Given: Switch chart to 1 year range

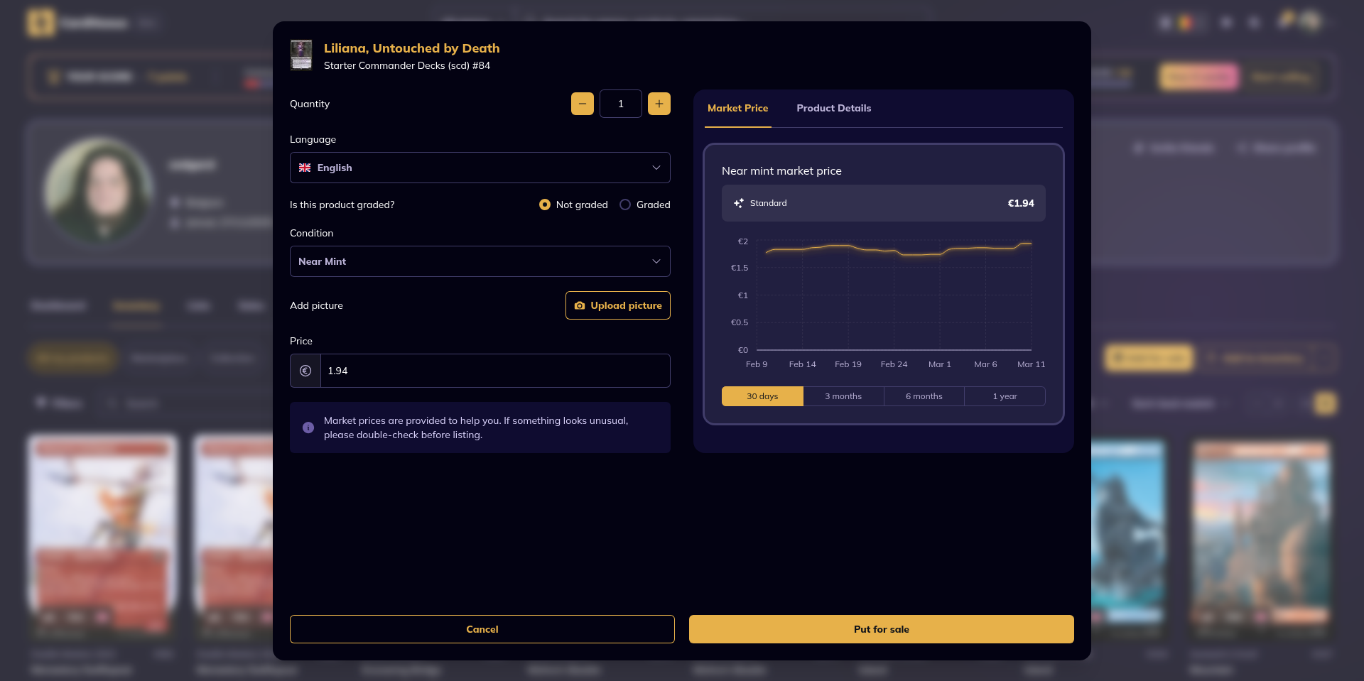Looking at the screenshot, I should click(x=1005, y=396).
